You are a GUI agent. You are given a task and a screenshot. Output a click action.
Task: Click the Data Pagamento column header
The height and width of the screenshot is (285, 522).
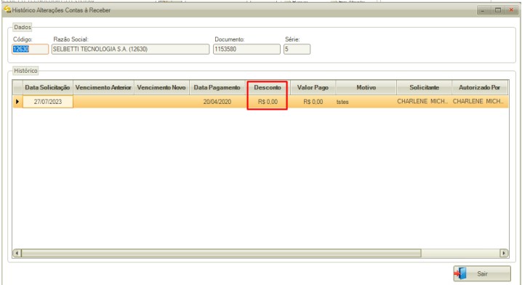[217, 87]
